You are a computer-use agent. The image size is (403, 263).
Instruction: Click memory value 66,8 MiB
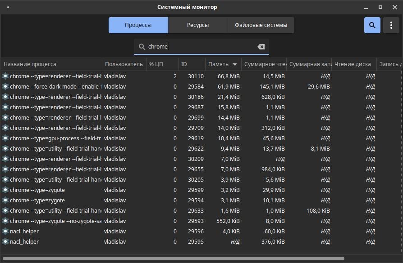229,76
